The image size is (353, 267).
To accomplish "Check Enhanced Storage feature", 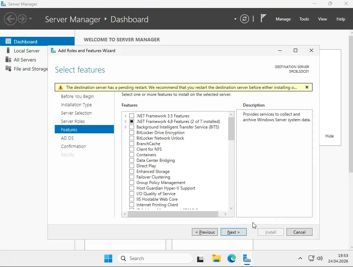I will point(132,172).
